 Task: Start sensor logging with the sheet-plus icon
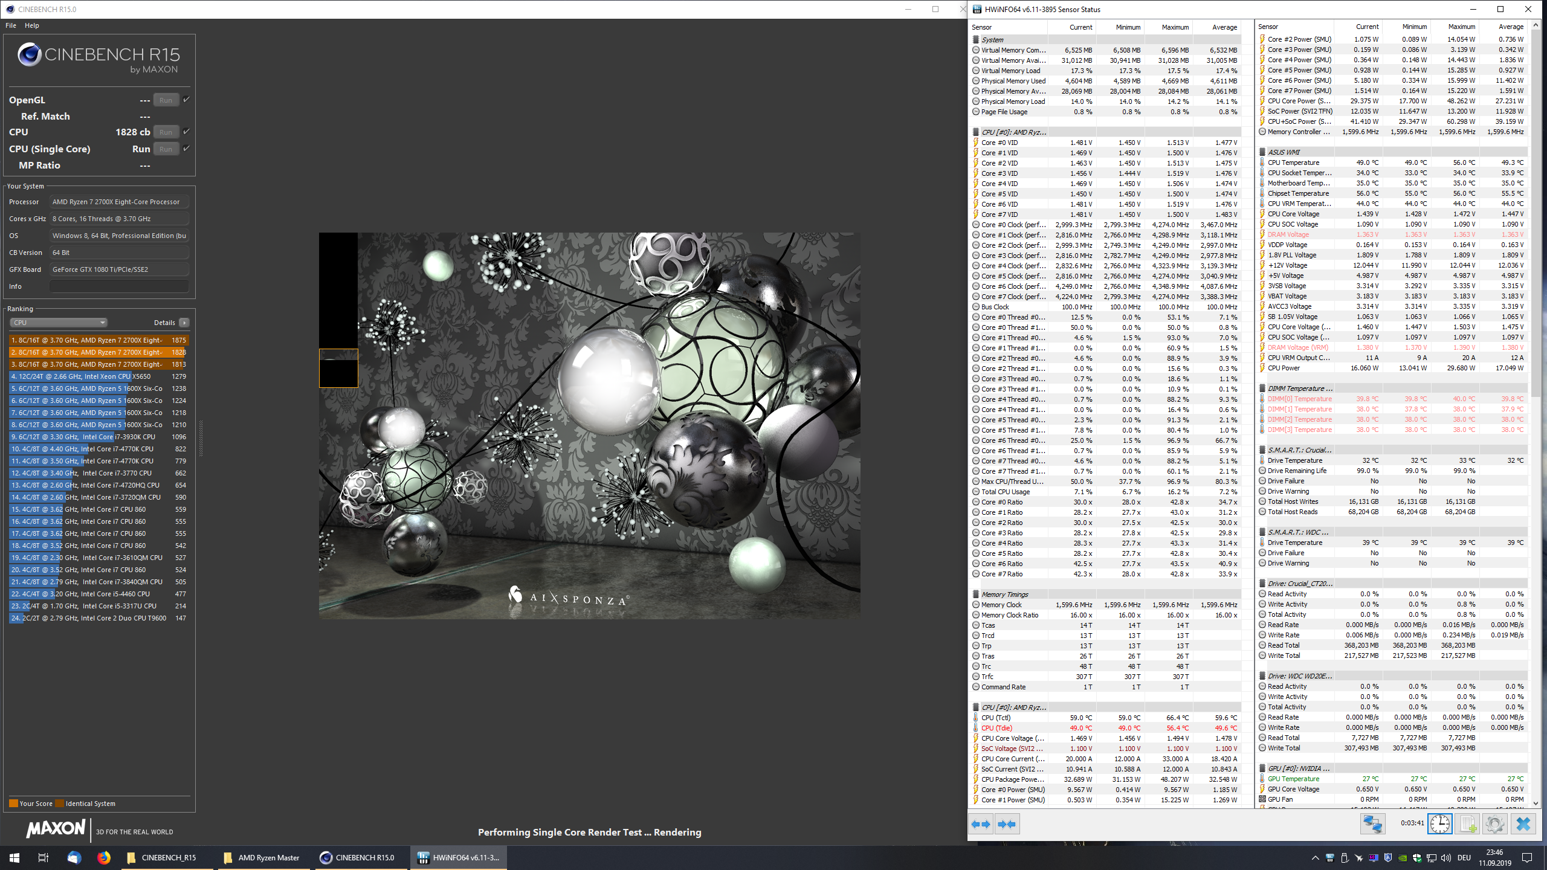click(1467, 824)
